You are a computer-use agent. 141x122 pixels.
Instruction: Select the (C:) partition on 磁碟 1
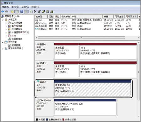pyautogui.click(x=108, y=70)
